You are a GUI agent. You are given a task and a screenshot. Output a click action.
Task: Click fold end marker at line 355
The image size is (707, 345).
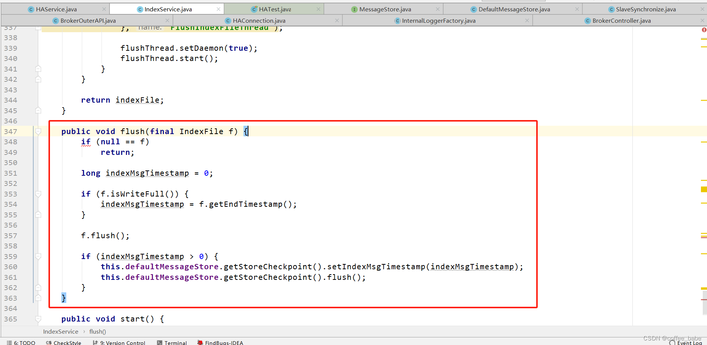tap(38, 215)
